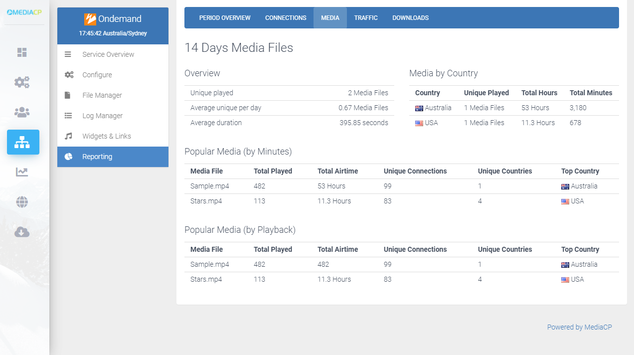
Task: Select the Media tab
Action: (x=330, y=18)
